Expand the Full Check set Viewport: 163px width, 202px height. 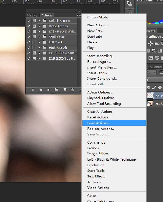coord(39,42)
